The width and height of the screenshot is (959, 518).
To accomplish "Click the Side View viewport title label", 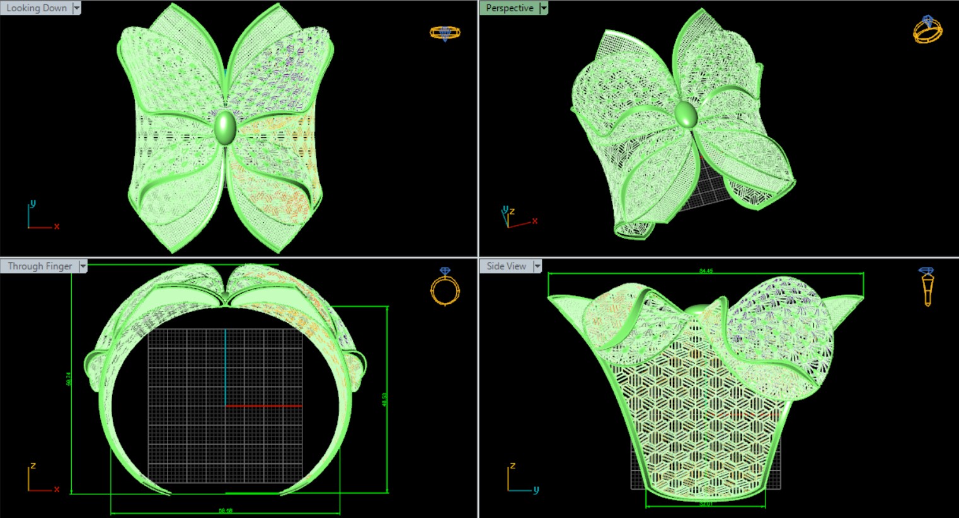I will (x=506, y=266).
